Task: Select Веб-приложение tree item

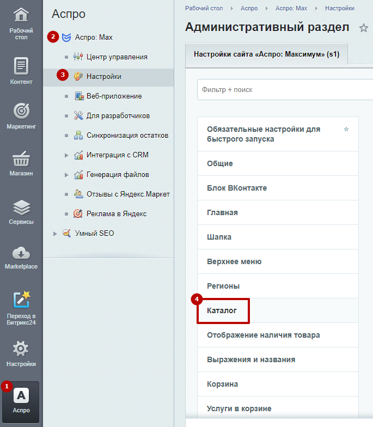Action: [114, 96]
